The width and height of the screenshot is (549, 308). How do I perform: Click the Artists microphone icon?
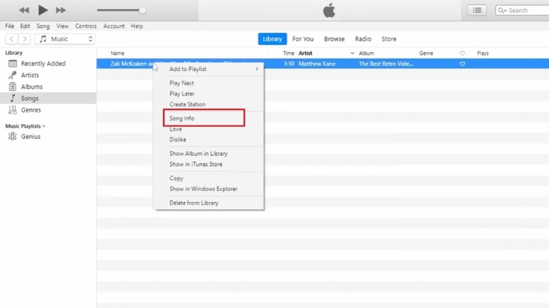12,75
